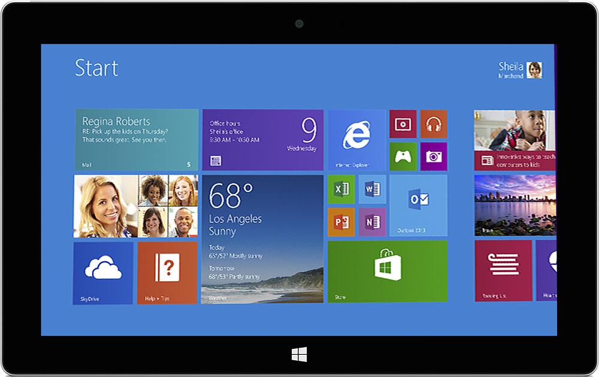Click Sheila's user account picture

534,70
